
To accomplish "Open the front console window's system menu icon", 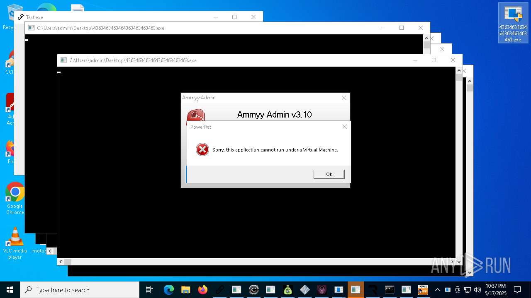I will click(x=63, y=60).
